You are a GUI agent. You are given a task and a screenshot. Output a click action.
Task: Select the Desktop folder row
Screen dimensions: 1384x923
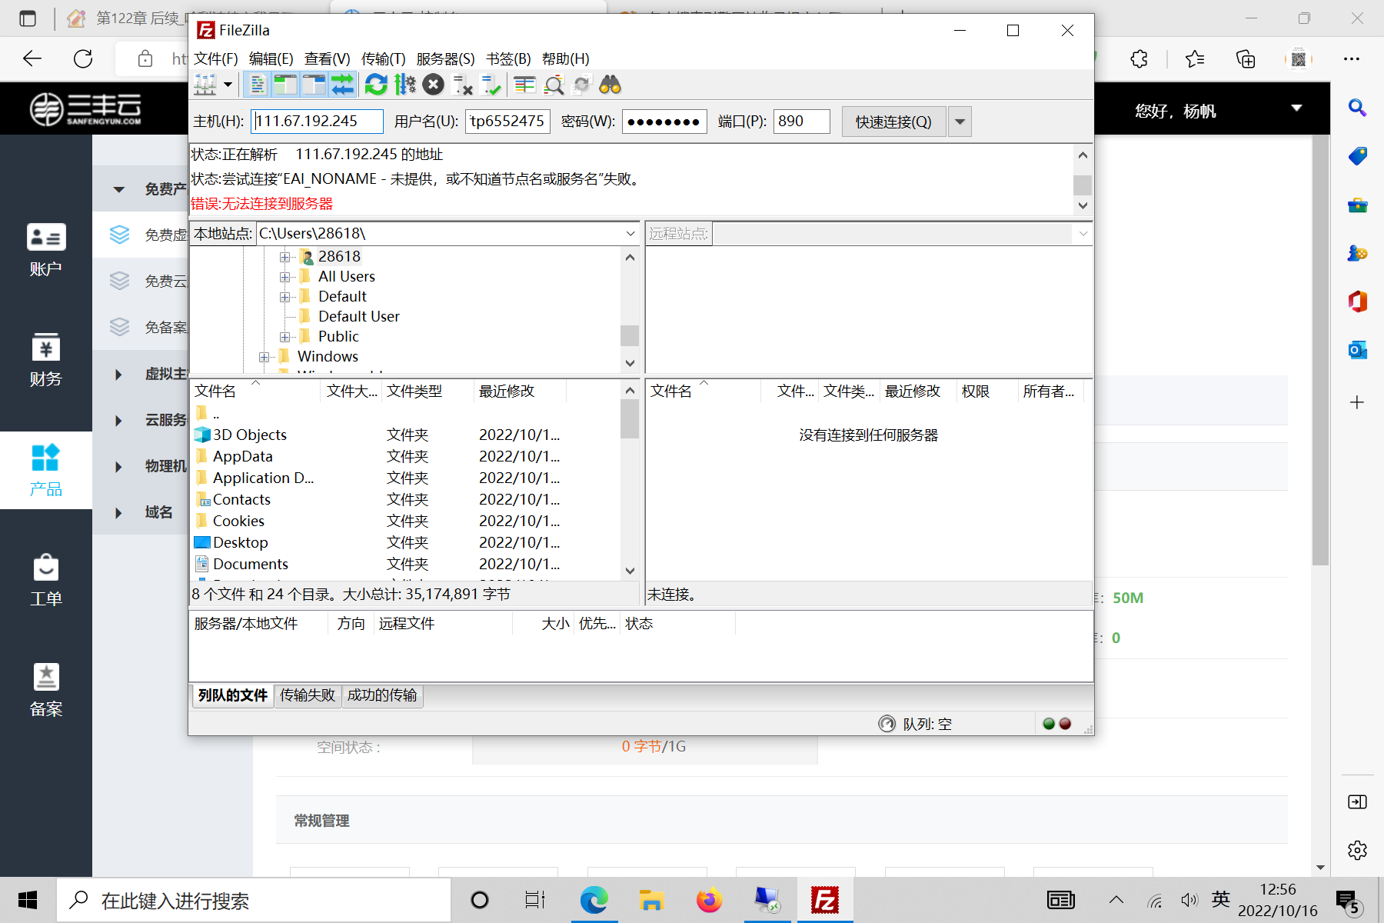(x=405, y=542)
